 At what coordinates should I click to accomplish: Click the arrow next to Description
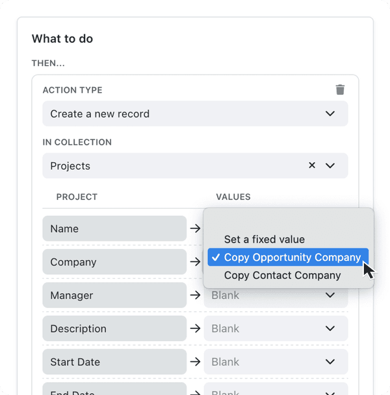(195, 328)
